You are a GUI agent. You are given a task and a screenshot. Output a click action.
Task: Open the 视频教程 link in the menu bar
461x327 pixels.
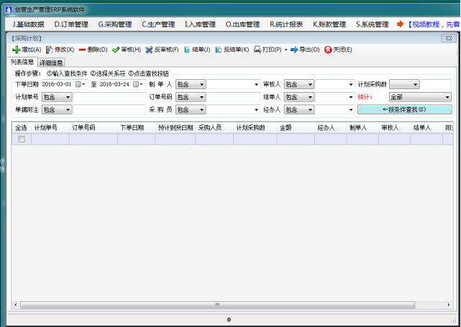432,24
